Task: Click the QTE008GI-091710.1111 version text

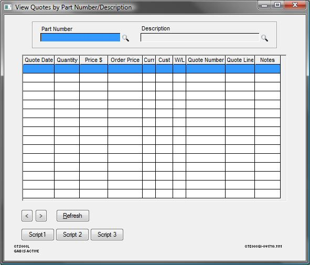Action: tap(263, 247)
